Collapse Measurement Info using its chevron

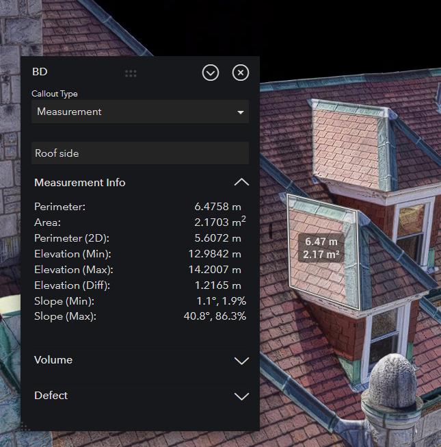pyautogui.click(x=241, y=183)
